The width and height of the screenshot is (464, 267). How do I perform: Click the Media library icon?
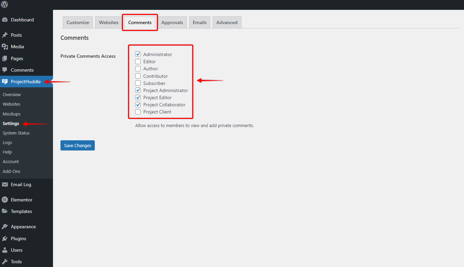click(5, 47)
